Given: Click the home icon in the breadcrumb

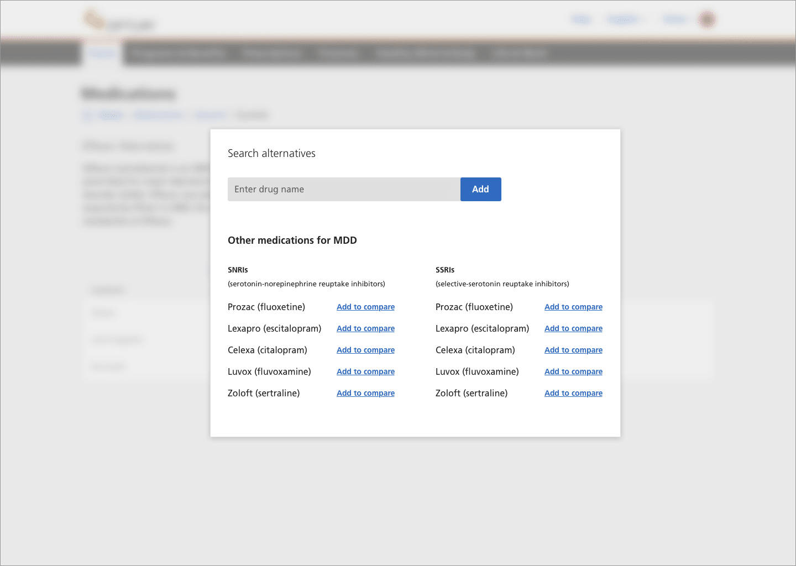Looking at the screenshot, I should coord(87,116).
